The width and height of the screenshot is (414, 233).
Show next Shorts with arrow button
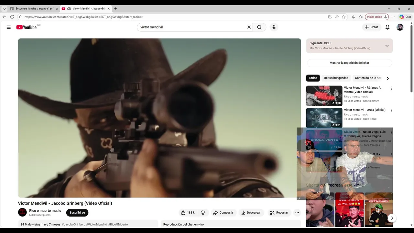pyautogui.click(x=392, y=218)
